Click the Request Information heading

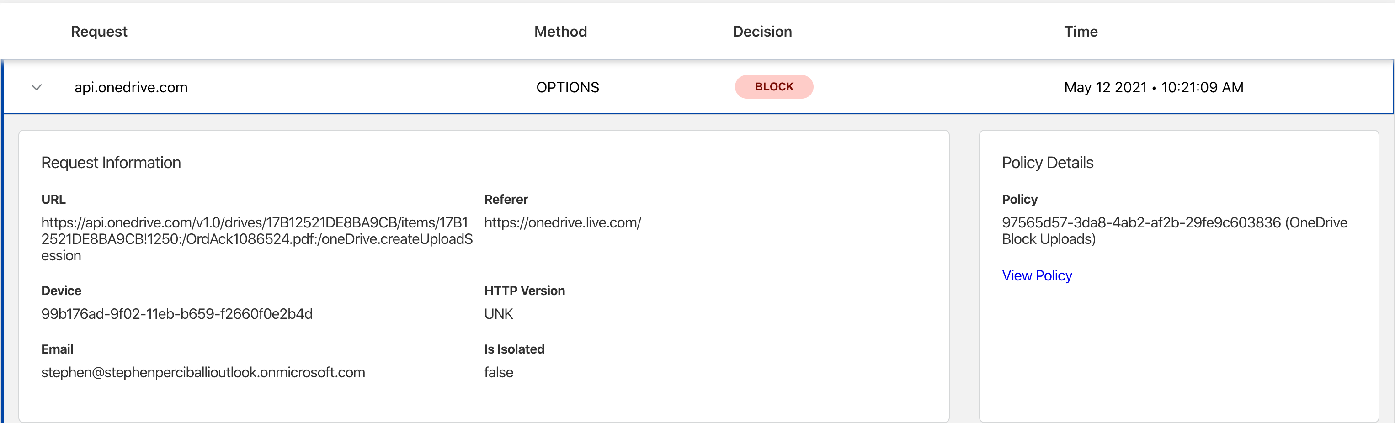tap(111, 162)
